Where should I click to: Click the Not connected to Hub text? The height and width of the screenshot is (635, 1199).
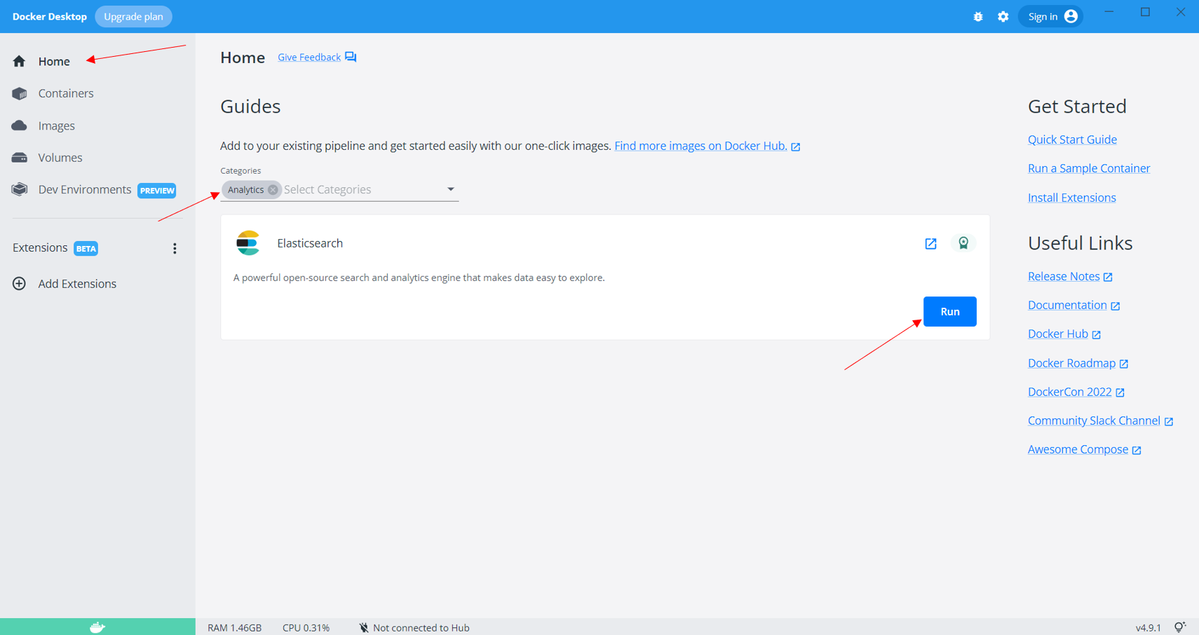pos(421,628)
